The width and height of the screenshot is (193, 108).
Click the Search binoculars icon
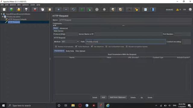(129, 9)
